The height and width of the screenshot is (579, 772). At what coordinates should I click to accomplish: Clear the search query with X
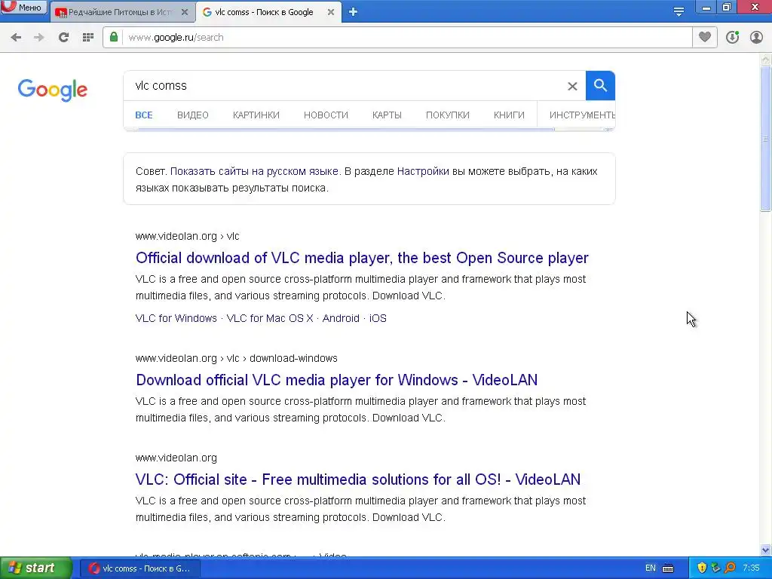572,86
